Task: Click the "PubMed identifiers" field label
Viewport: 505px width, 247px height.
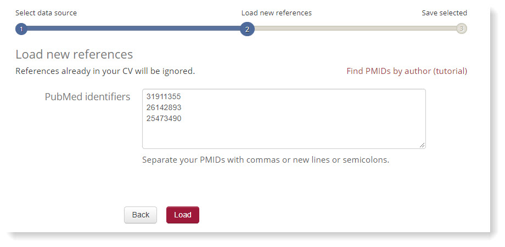Action: coord(87,97)
